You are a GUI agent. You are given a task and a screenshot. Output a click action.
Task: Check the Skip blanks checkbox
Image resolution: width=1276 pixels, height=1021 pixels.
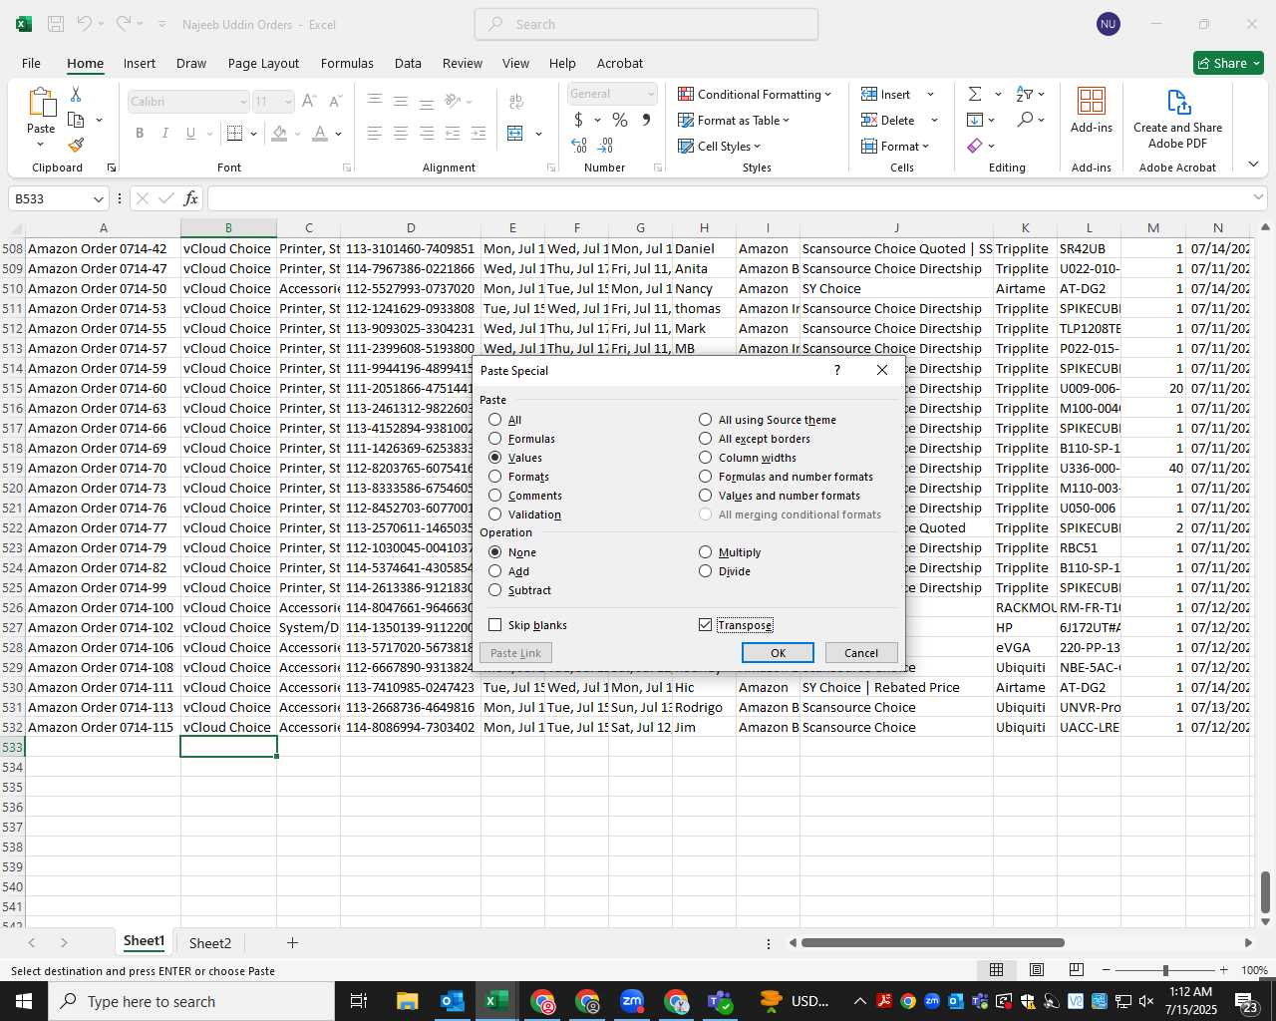[494, 625]
